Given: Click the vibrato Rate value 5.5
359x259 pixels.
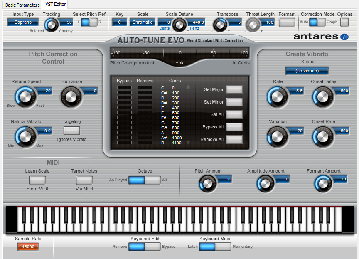Looking at the screenshot, I should 296,91.
